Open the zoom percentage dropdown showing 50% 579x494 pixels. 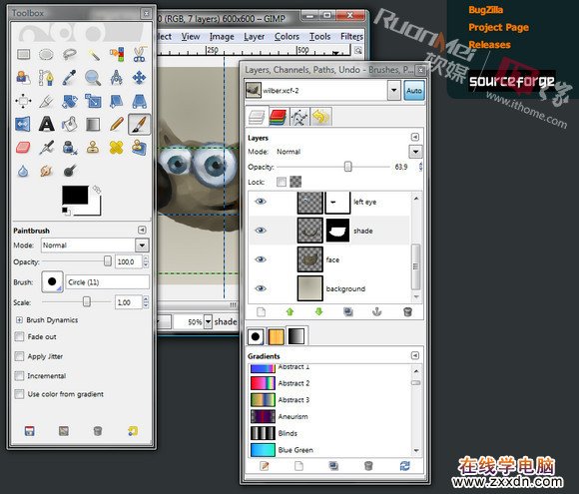point(209,322)
